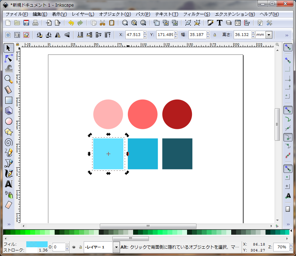Select the Spray tool

(8, 195)
